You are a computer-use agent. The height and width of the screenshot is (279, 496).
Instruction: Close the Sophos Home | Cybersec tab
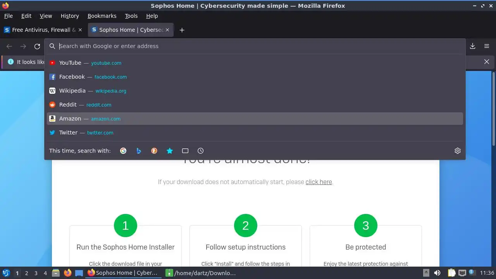pos(167,30)
